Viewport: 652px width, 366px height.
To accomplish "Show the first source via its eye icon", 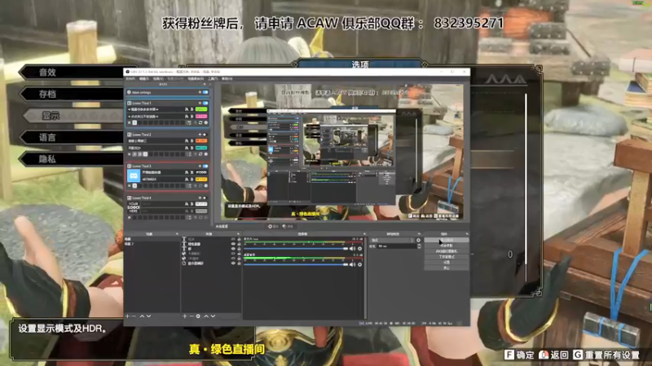I will [x=233, y=239].
